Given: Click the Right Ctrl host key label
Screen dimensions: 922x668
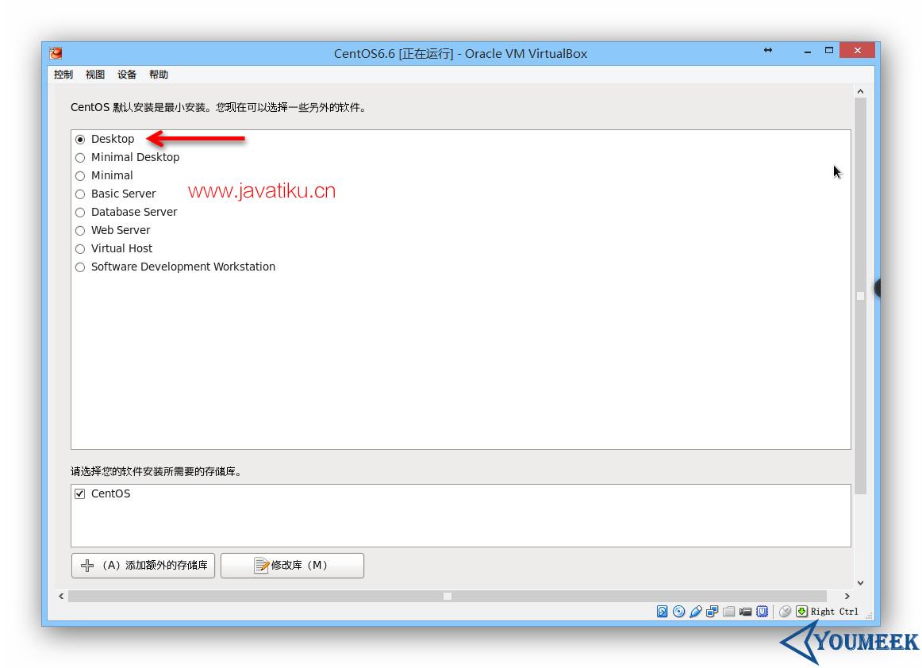Looking at the screenshot, I should [835, 612].
